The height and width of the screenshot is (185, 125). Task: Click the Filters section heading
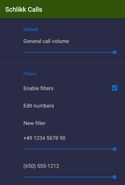pos(30,74)
